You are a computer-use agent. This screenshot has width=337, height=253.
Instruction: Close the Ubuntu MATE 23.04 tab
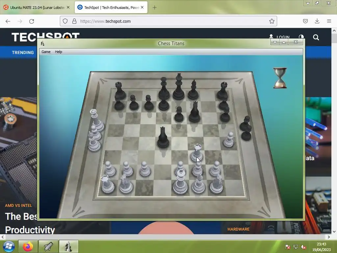coord(68,7)
